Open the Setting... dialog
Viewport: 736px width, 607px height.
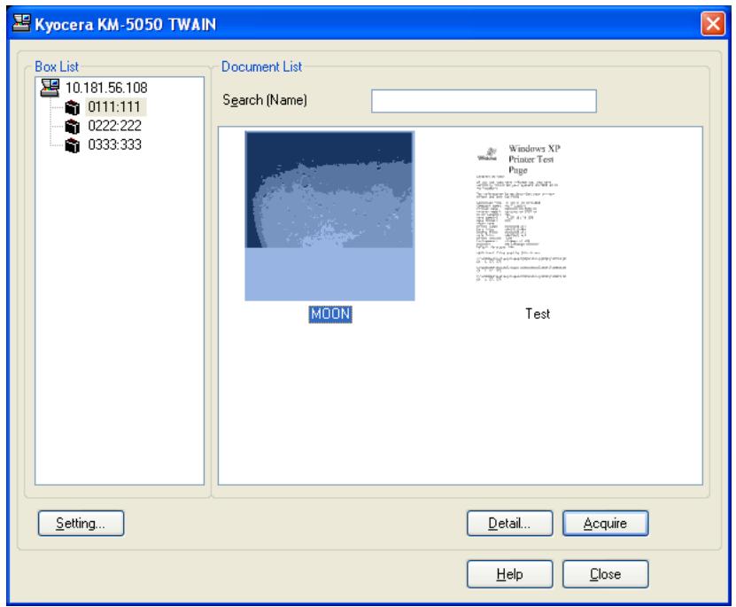coord(81,523)
